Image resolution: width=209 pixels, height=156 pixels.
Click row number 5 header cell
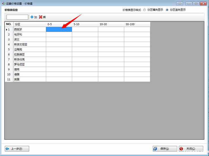[x=9, y=50]
